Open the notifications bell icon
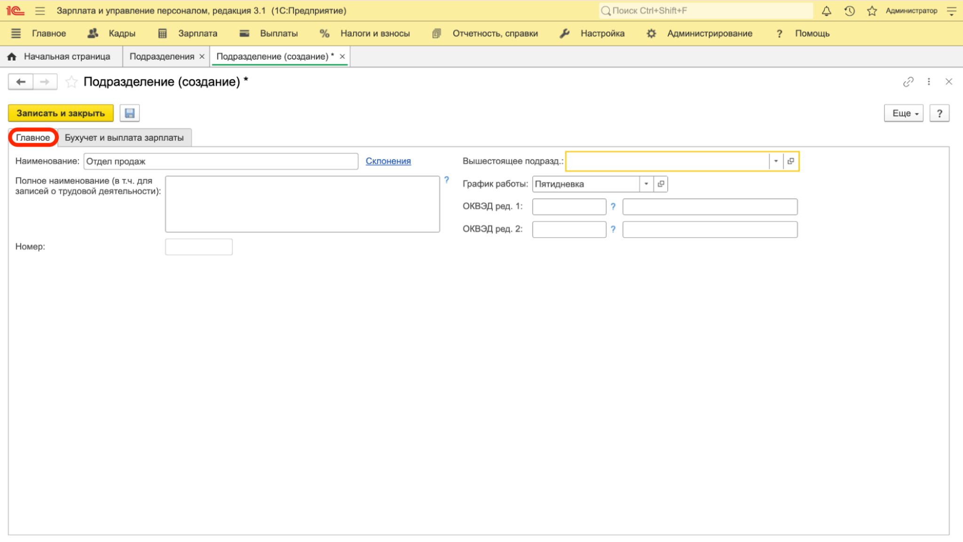Screen dimensions: 963x542 point(826,11)
